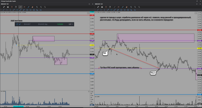
Task: Collapse right chart price panel toggle
Action: pyautogui.click(x=196, y=13)
